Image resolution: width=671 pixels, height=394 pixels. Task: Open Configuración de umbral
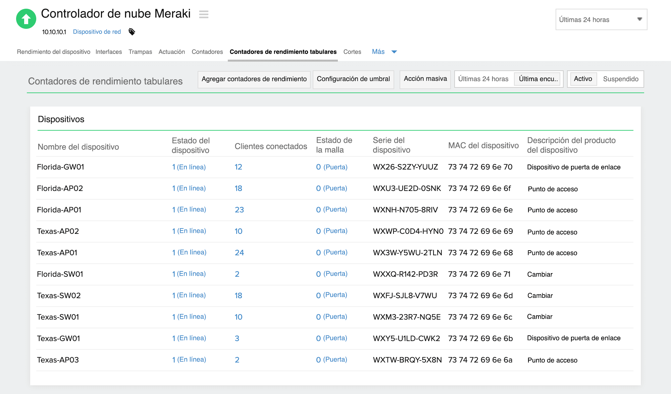pyautogui.click(x=353, y=79)
